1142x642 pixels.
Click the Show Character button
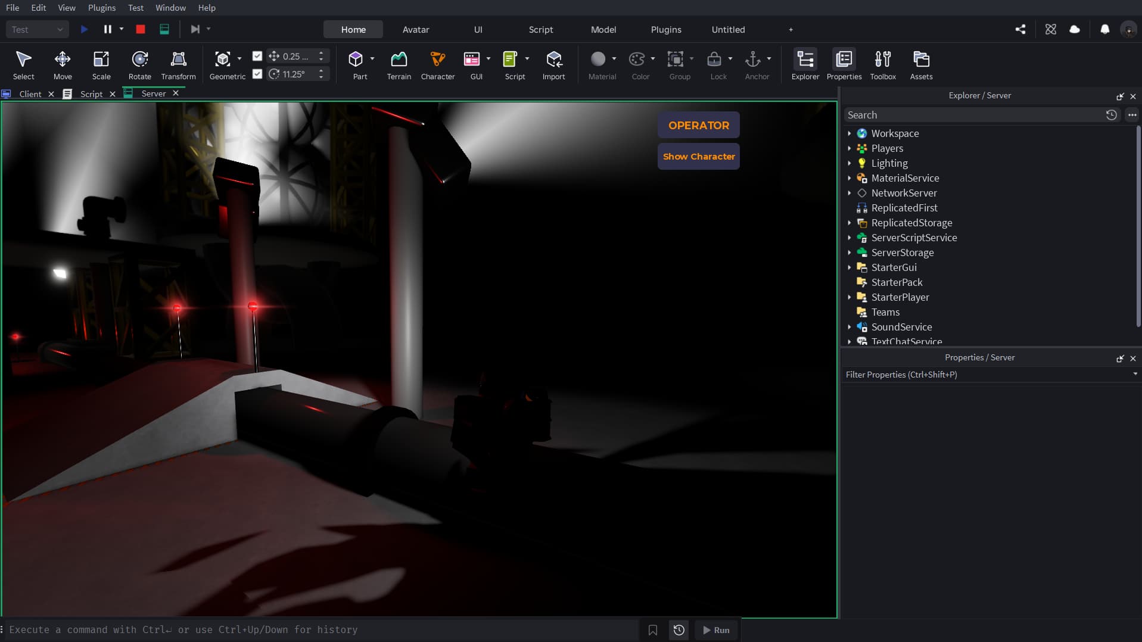[698, 156]
